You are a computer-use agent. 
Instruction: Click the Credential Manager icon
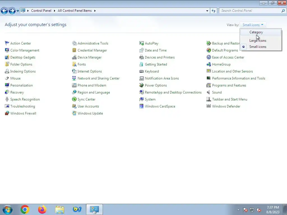click(x=74, y=50)
